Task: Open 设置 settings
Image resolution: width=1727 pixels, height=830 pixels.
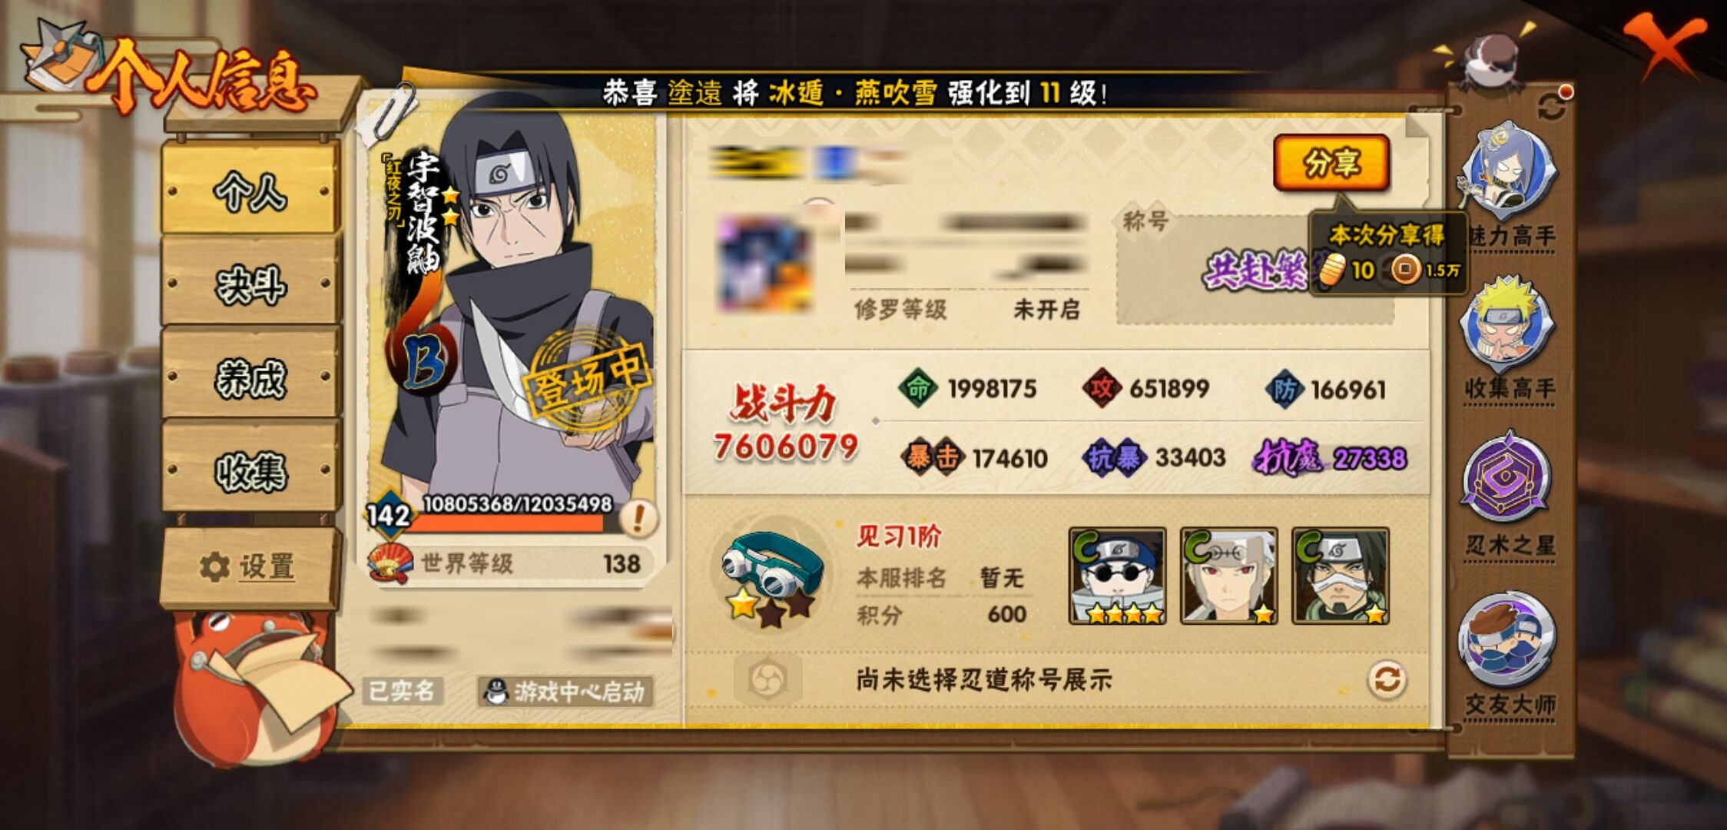Action: point(250,567)
